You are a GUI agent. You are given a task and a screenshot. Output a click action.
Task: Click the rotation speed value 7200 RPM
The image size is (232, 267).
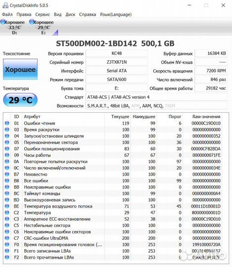click(x=211, y=71)
